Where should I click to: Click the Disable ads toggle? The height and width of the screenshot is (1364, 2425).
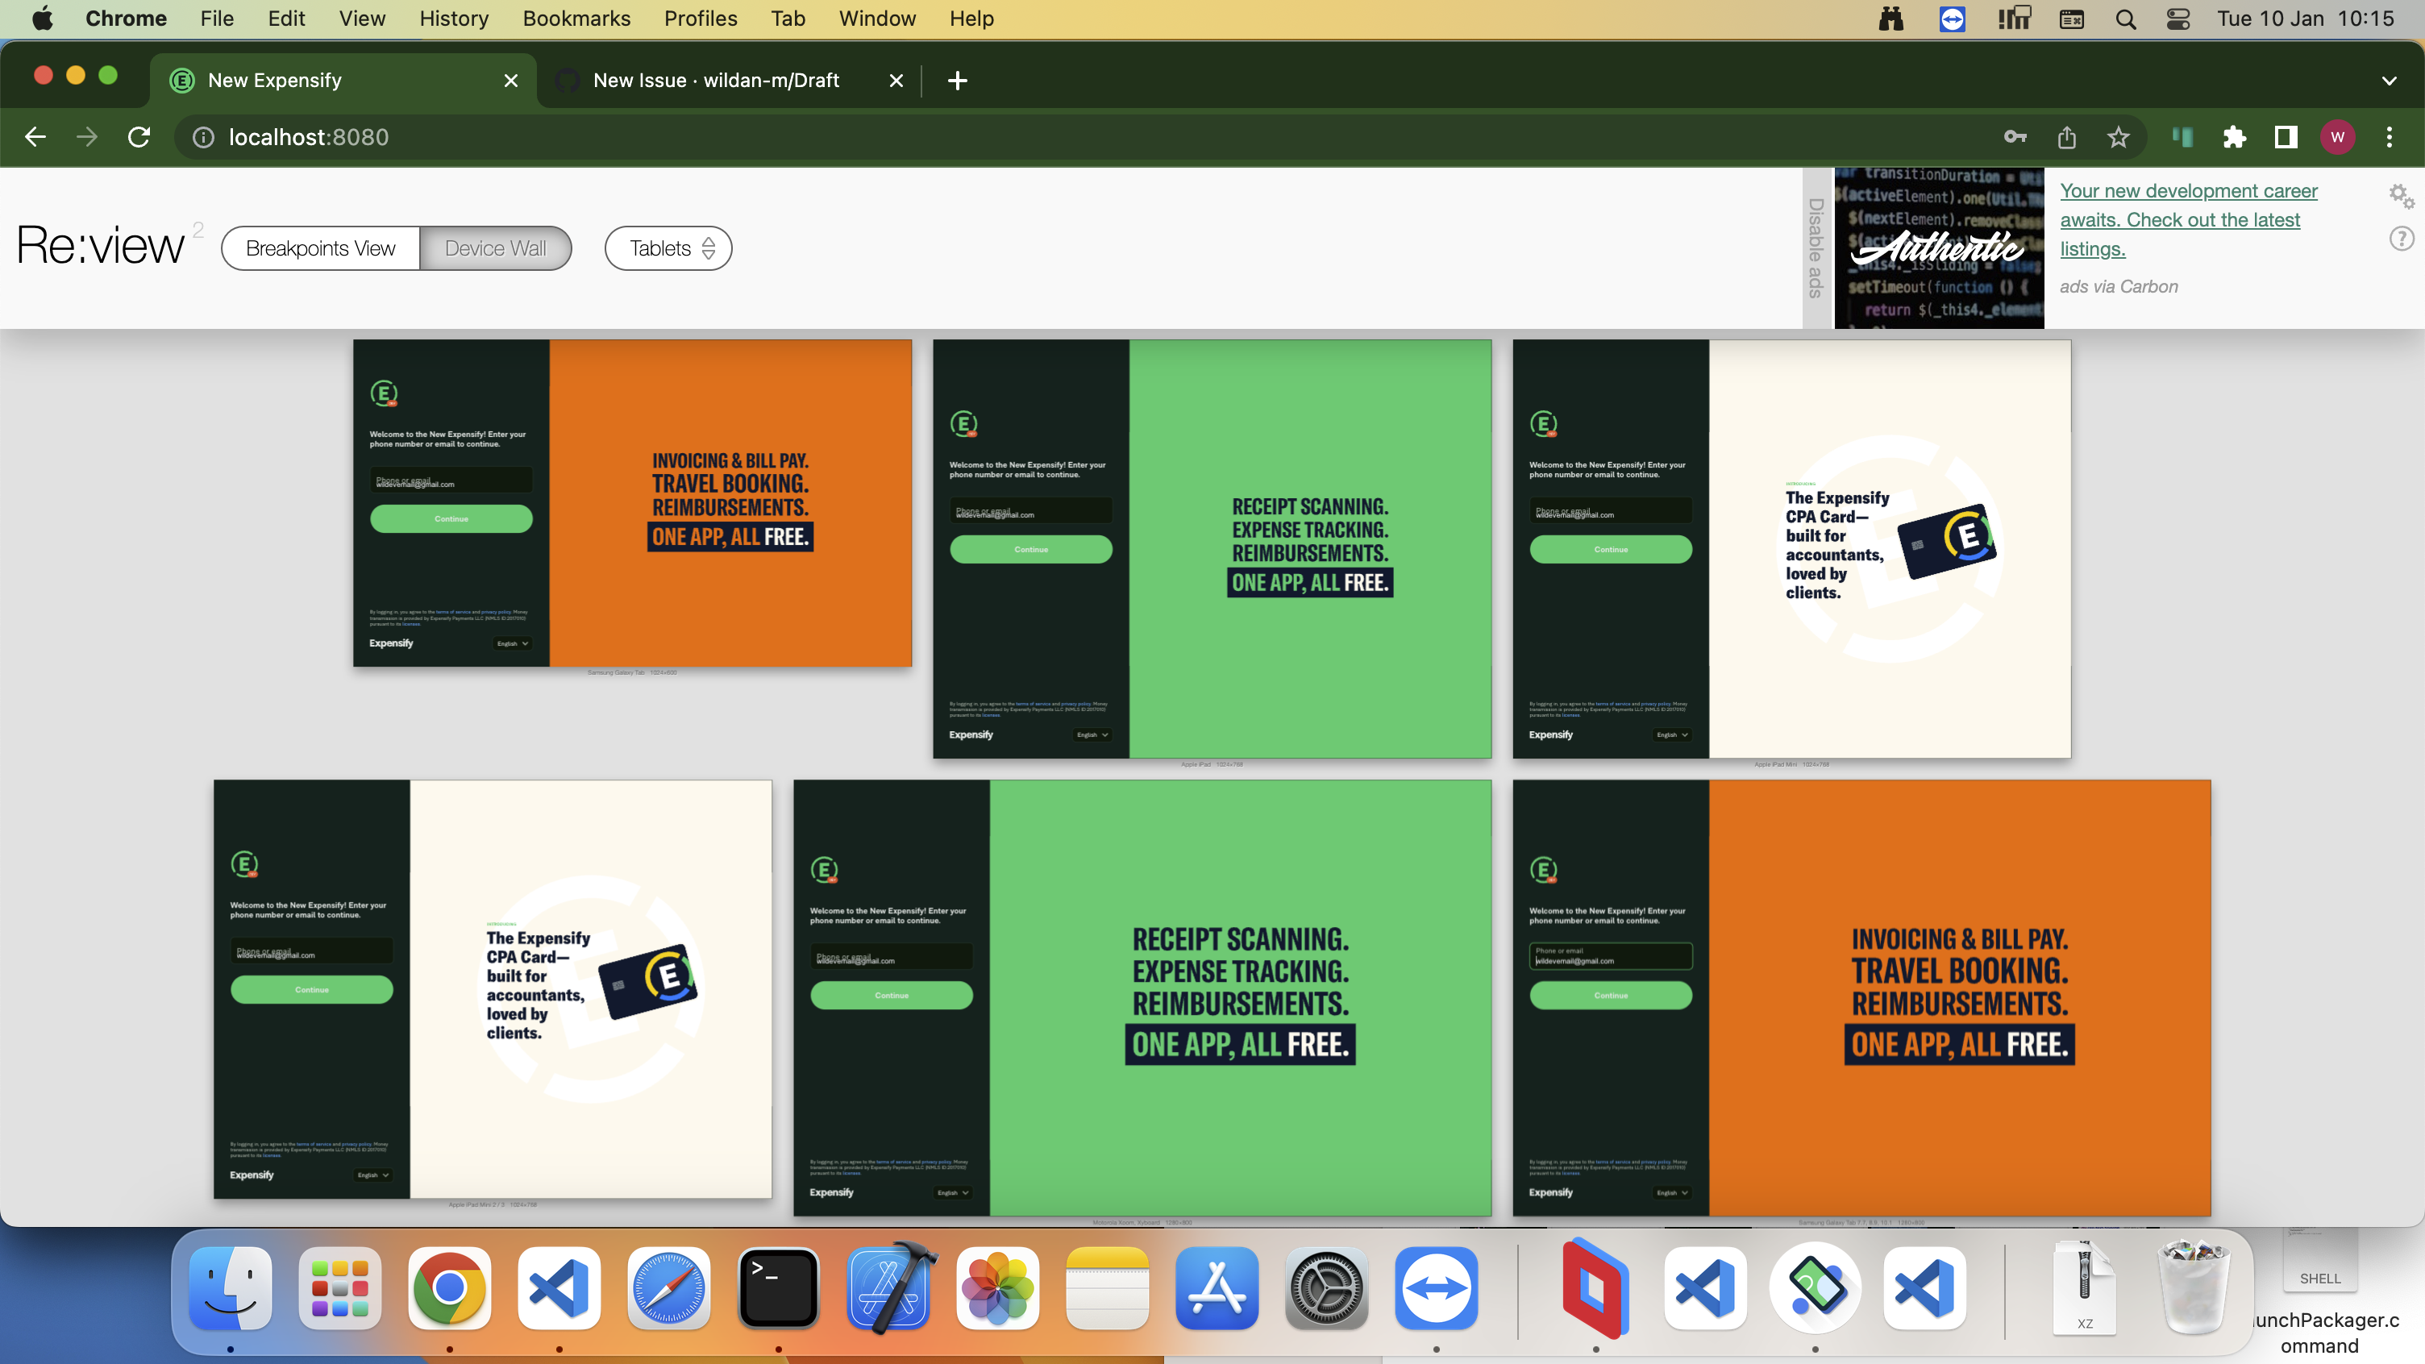[x=1817, y=248]
